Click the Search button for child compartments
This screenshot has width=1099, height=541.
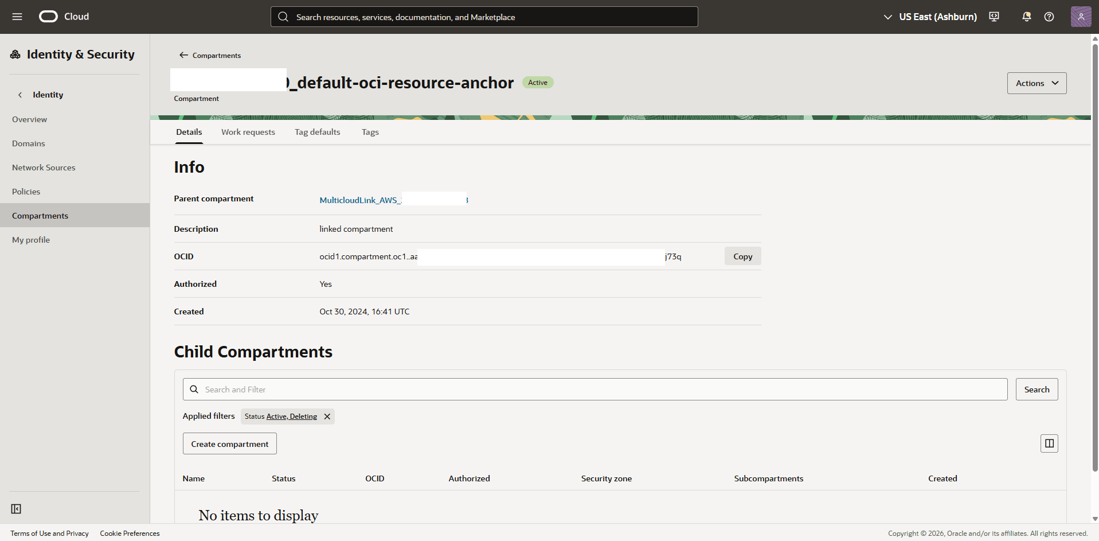pos(1037,390)
